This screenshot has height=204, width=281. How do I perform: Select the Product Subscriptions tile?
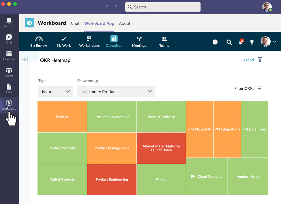pos(112,117)
